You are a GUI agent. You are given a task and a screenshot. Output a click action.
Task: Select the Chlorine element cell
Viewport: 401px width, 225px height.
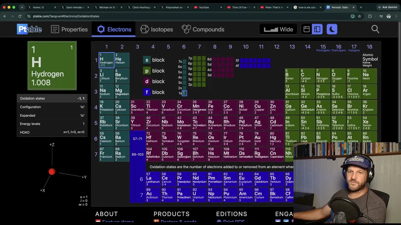coord(354,91)
